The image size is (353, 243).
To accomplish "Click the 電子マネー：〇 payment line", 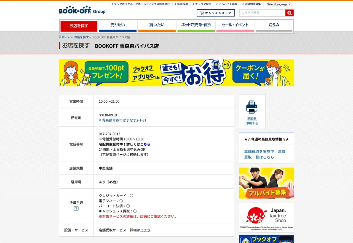I will 111,201.
